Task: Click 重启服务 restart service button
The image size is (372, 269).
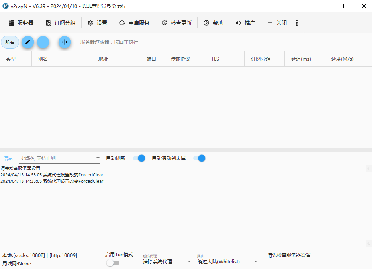Action: click(x=134, y=23)
